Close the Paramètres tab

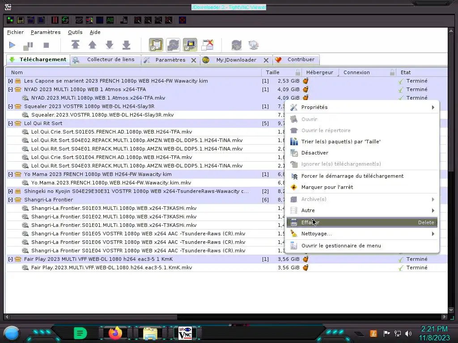click(193, 60)
